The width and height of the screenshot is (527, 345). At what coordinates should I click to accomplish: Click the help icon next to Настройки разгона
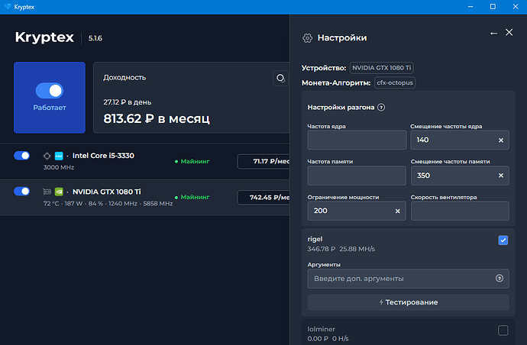point(381,108)
